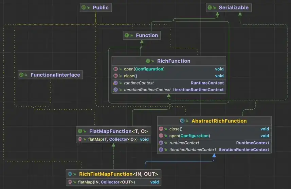The height and width of the screenshot is (189, 291).
Task: Select flatMap(IN, Collector<OUT>) method
Action: coord(107,182)
